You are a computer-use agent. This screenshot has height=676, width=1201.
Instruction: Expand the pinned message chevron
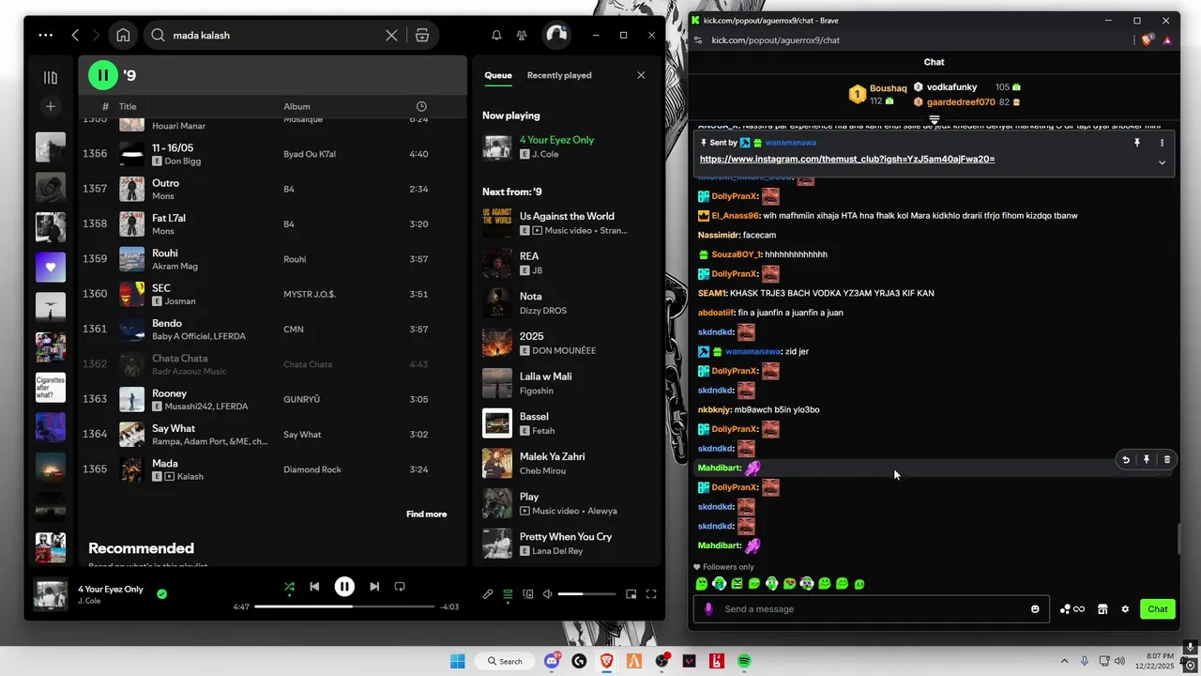[x=1162, y=162]
